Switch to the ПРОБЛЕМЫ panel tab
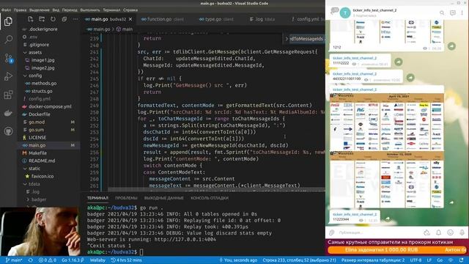Screen dimensions: 469x264 126,198
